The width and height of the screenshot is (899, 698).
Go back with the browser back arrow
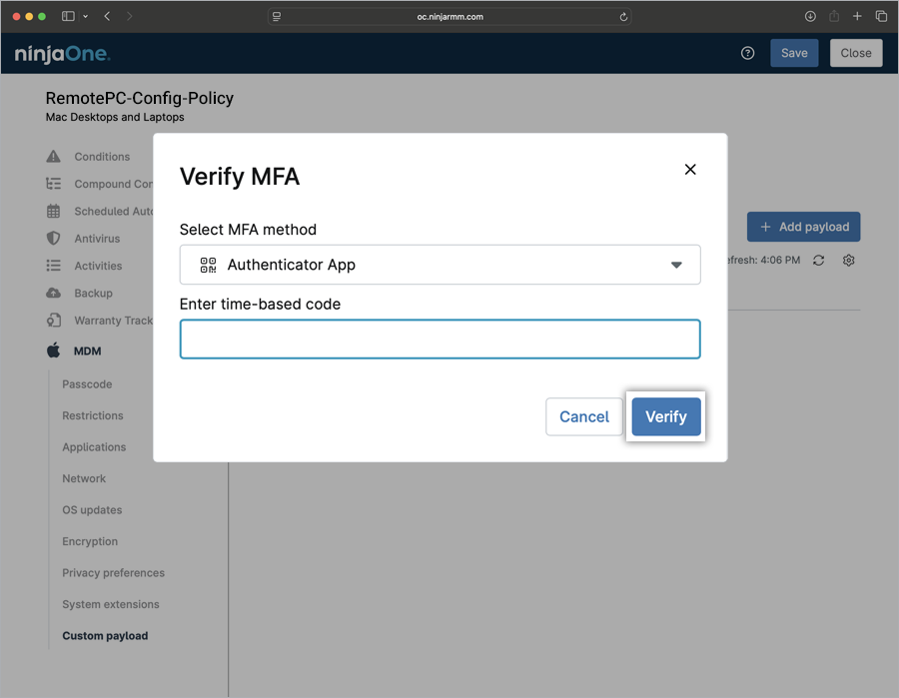tap(107, 17)
